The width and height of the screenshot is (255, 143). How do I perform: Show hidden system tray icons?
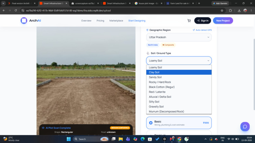(x=205, y=139)
